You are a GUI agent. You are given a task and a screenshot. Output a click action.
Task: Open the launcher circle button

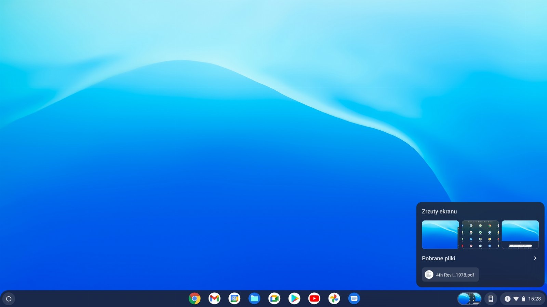9,299
